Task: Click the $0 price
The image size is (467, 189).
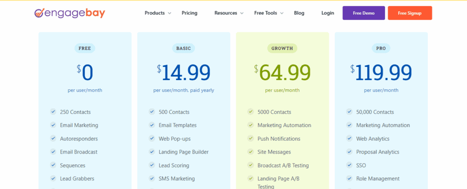Action: 85,72
